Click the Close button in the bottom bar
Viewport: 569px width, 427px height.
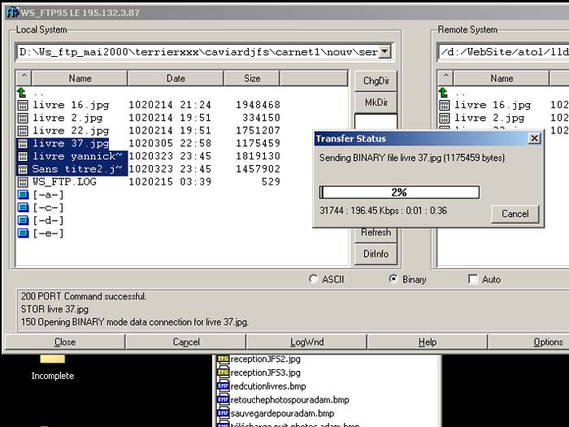point(65,342)
